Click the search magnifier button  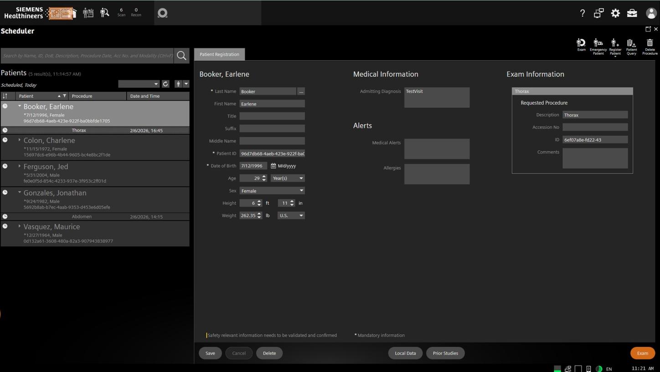click(x=181, y=56)
